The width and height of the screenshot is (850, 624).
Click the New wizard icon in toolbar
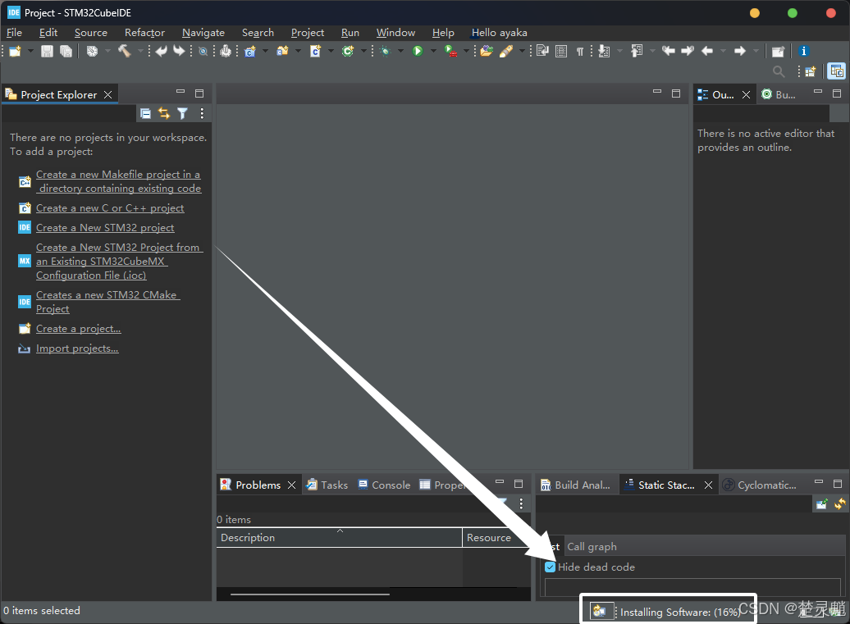pos(15,51)
